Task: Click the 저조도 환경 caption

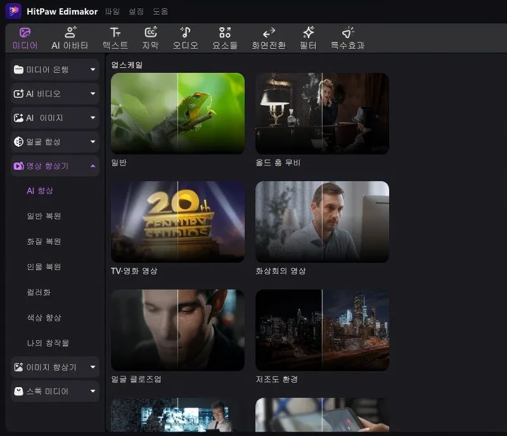Action: 276,379
